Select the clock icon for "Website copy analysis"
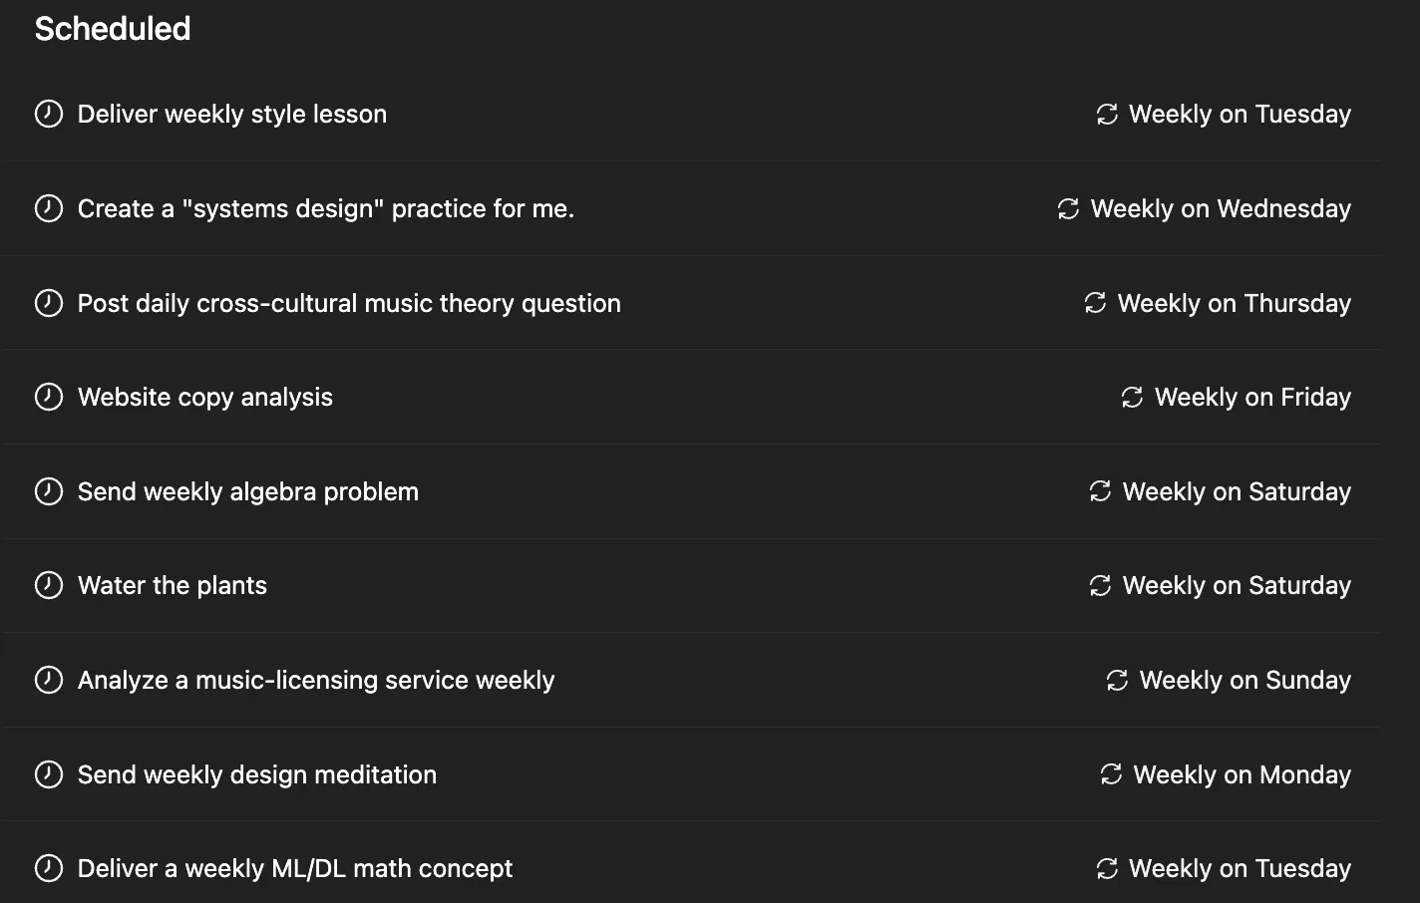Screen dimensions: 1420x903 49,397
